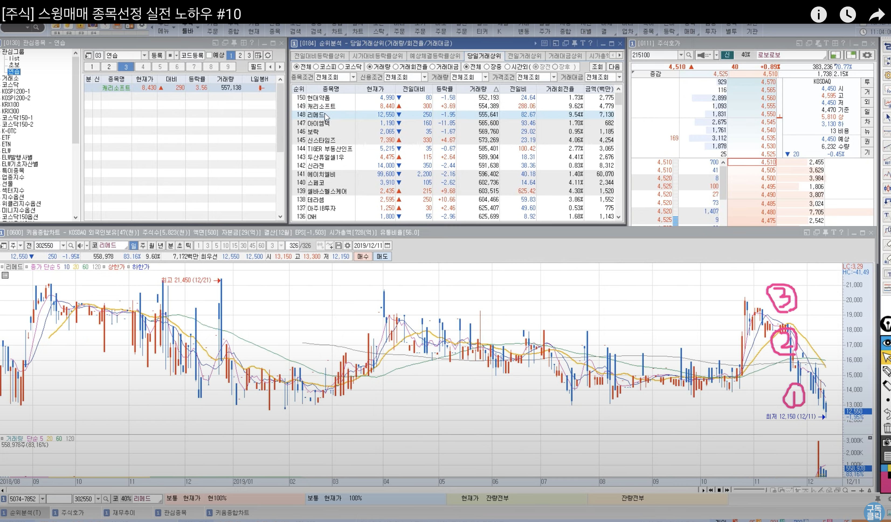Click the orange 20-day moving average label
This screenshot has width=891, height=522.
(76, 267)
